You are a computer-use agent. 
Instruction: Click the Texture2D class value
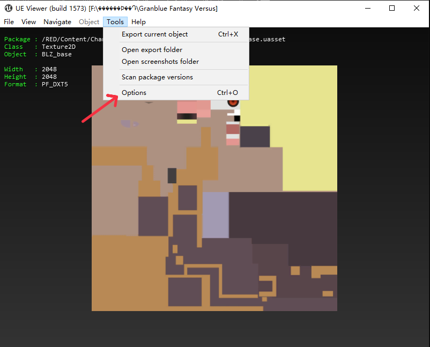(x=58, y=47)
